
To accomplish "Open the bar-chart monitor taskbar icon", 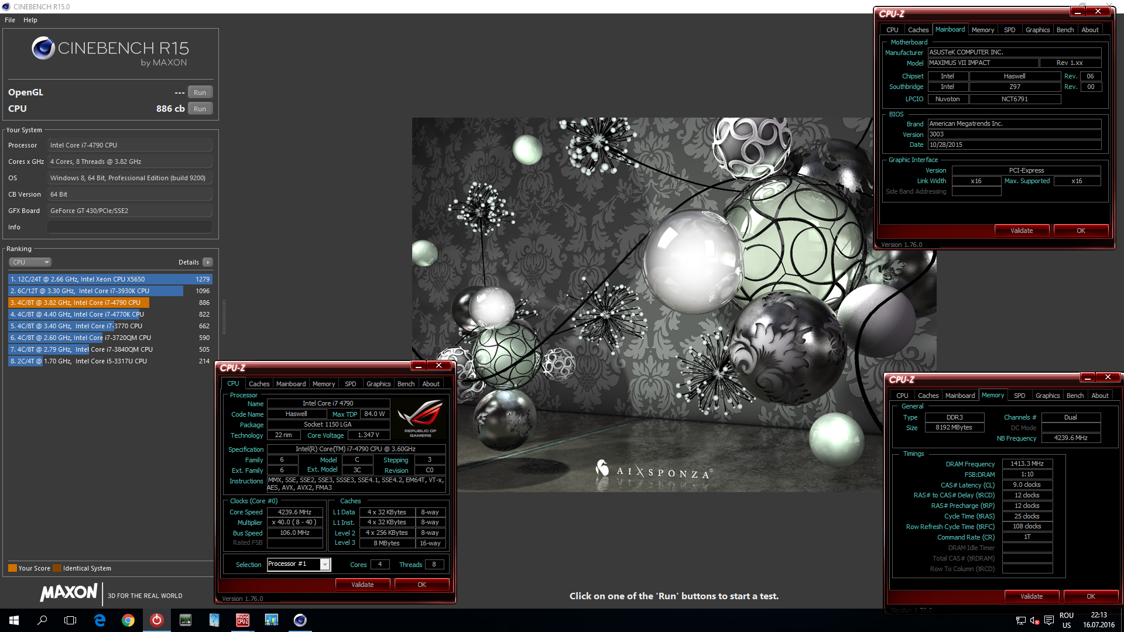I will pos(271,620).
